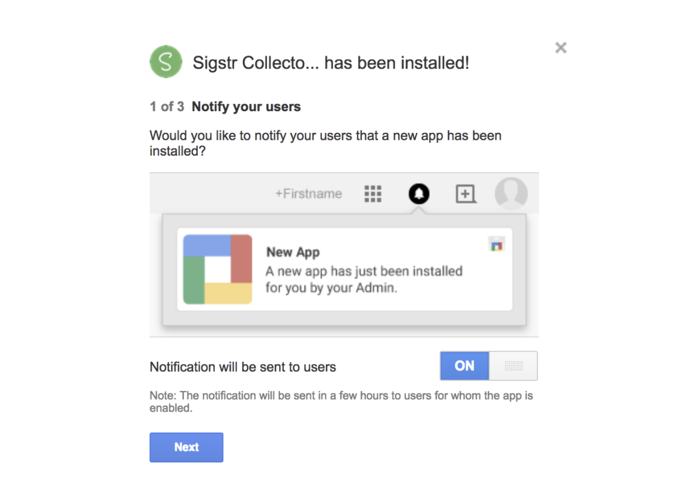Click the share plus box icon
This screenshot has height=487, width=700.
tap(466, 194)
